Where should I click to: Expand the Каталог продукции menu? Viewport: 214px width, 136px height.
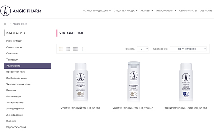point(96,11)
